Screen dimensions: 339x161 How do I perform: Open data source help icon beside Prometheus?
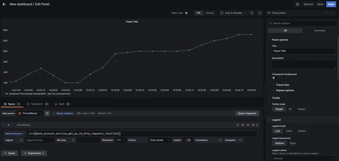click(x=47, y=113)
